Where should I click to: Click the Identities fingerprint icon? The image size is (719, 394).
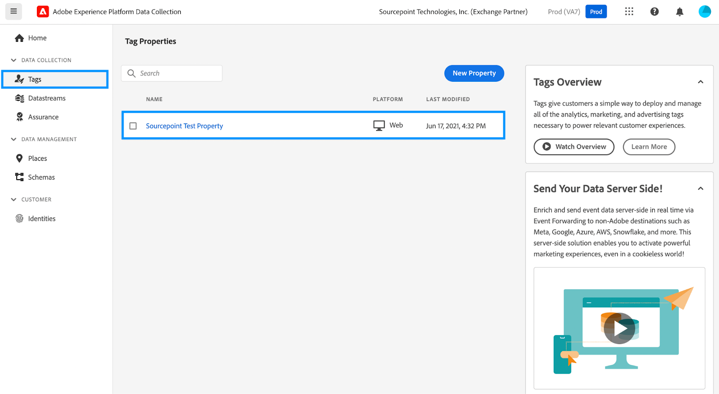pyautogui.click(x=19, y=218)
